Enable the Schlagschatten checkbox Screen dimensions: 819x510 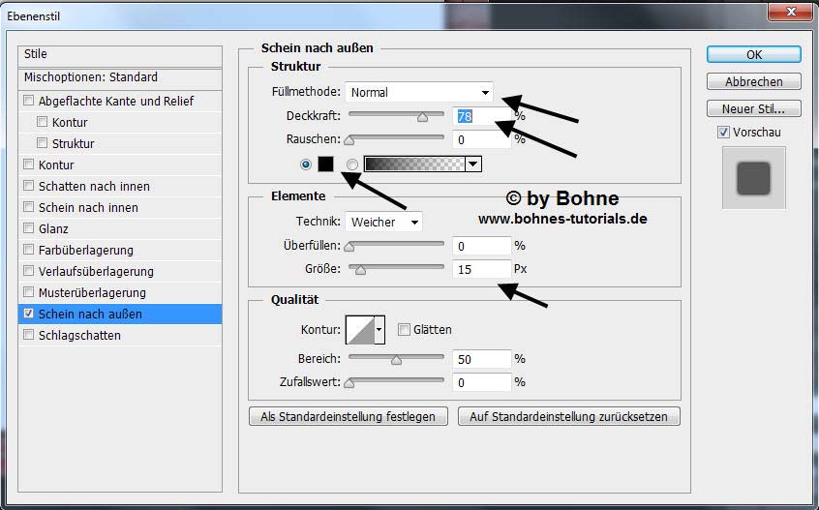pyautogui.click(x=29, y=336)
